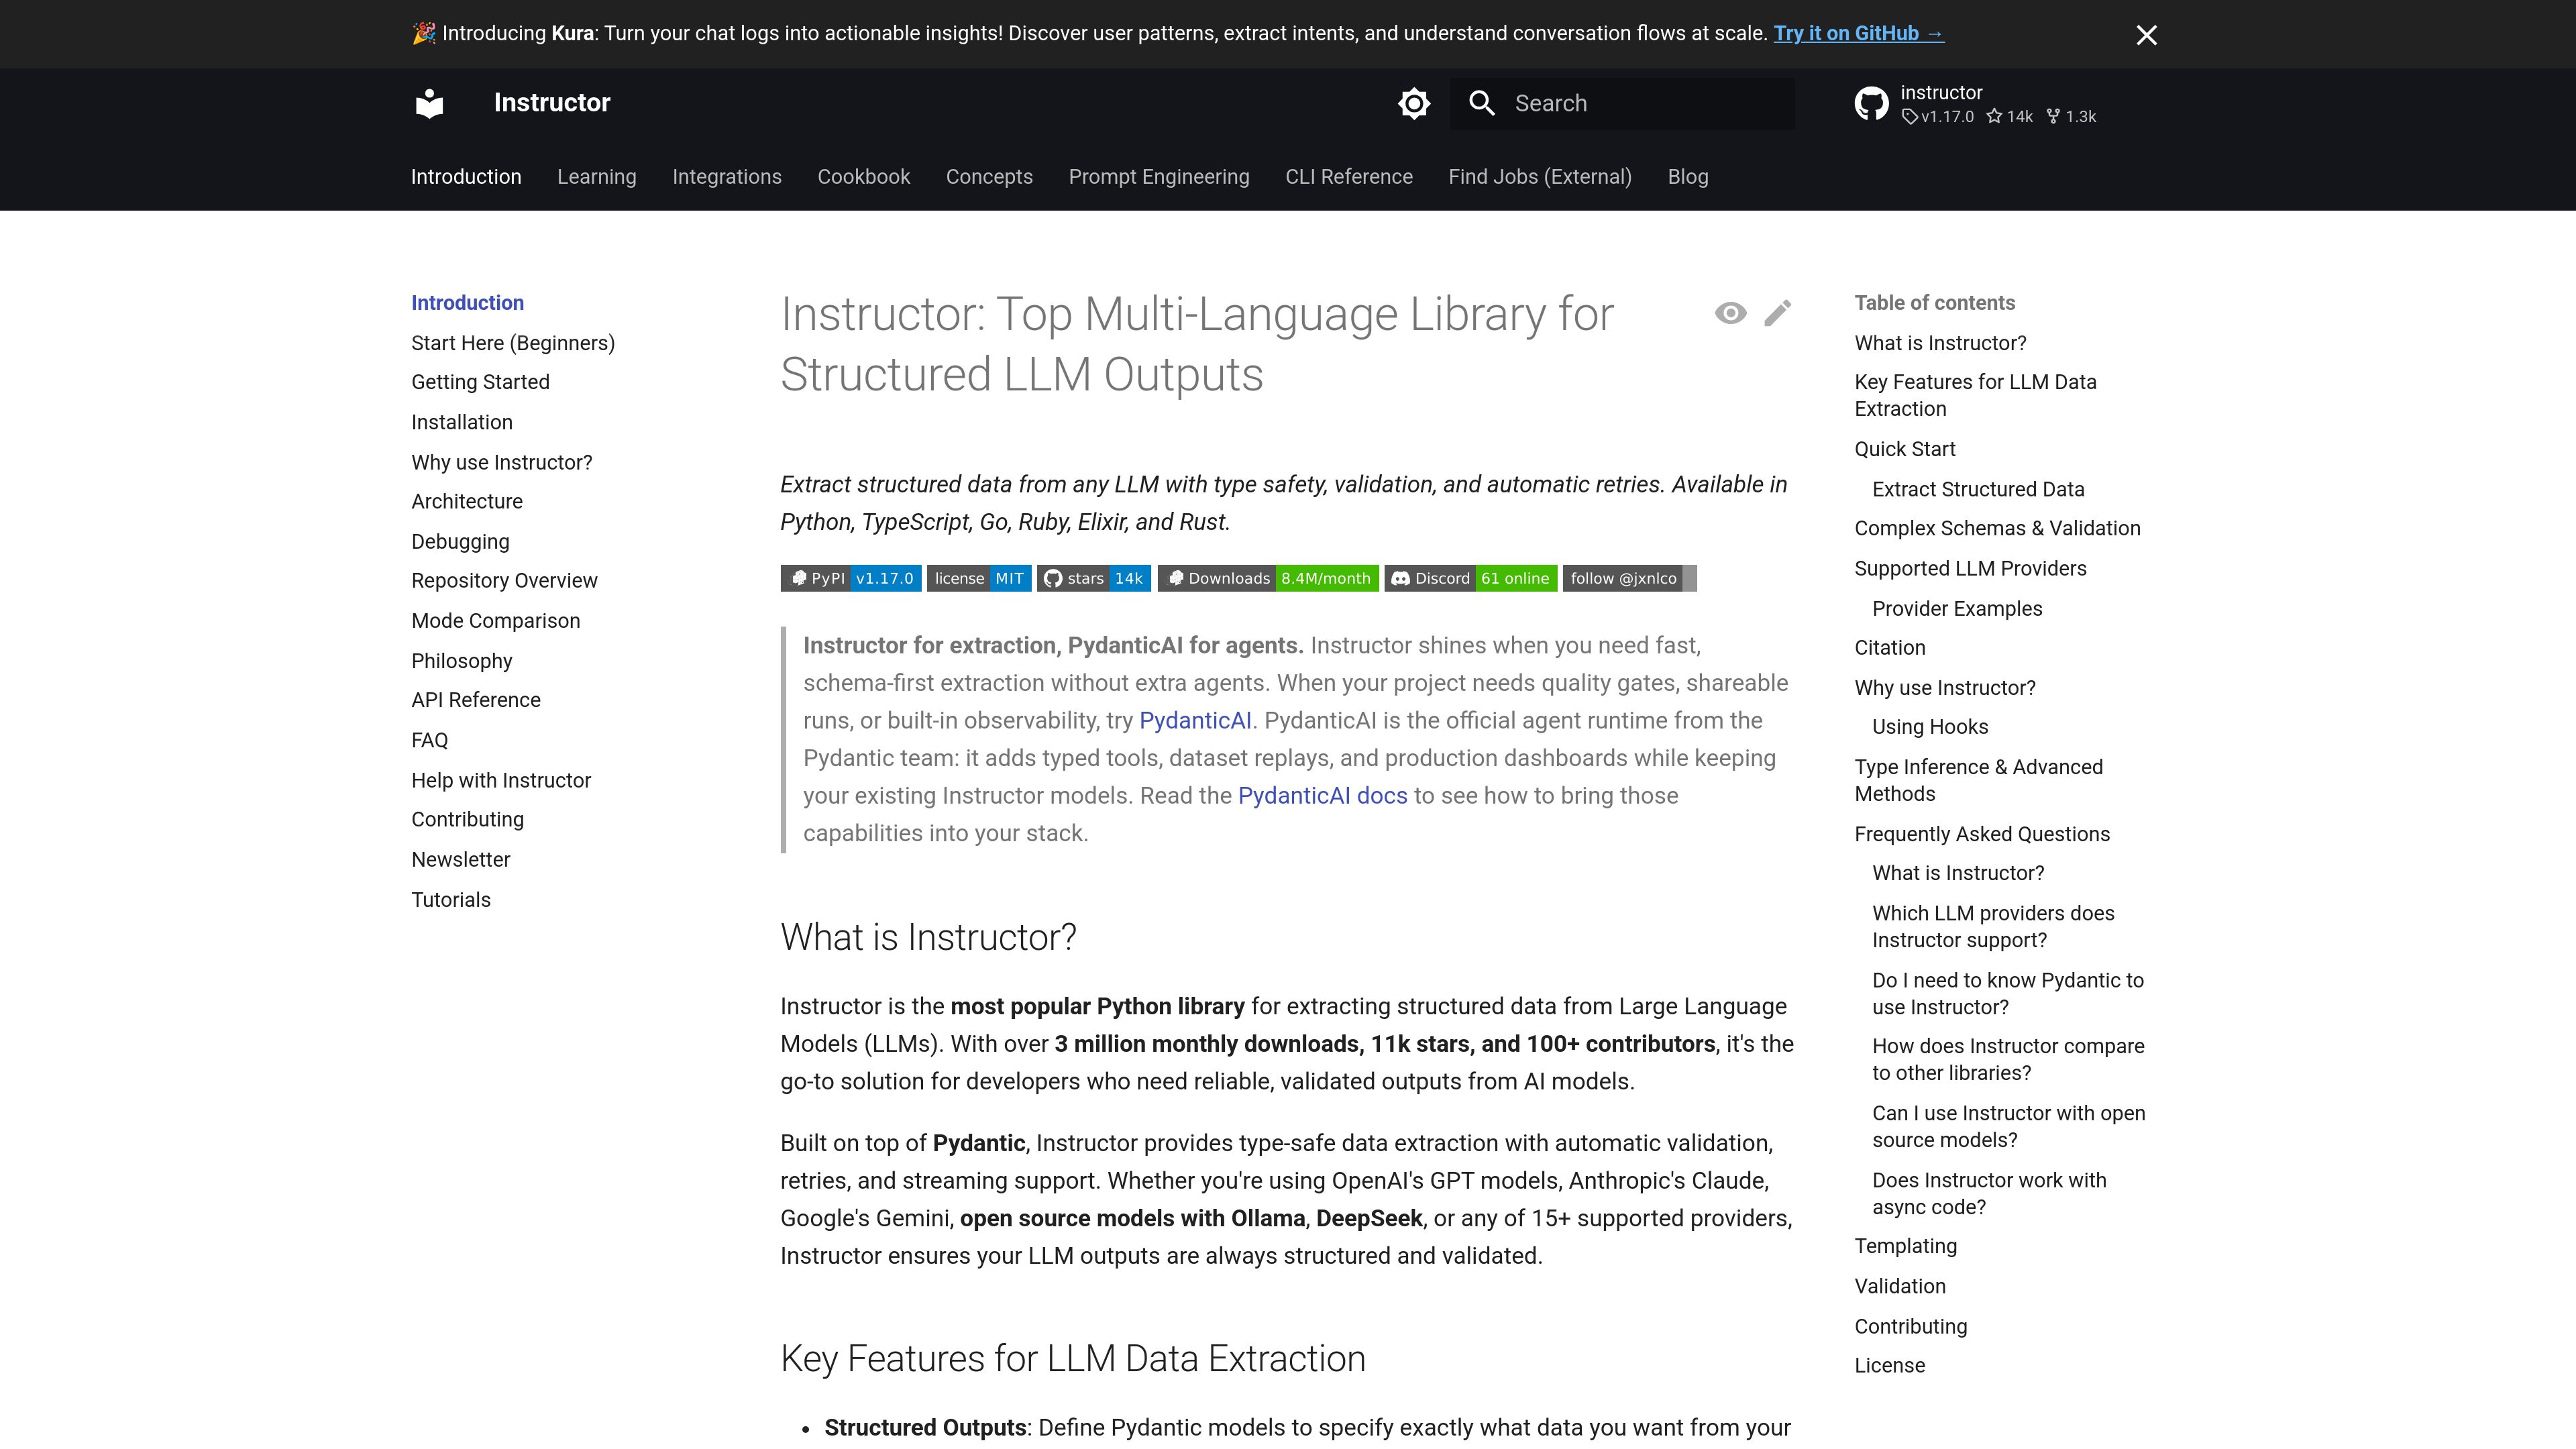Click the Instructor book logo icon

(x=429, y=103)
